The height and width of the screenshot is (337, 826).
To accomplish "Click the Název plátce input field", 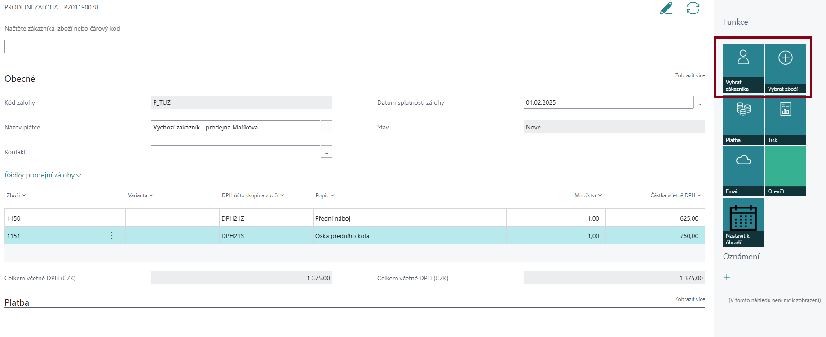I will point(235,127).
